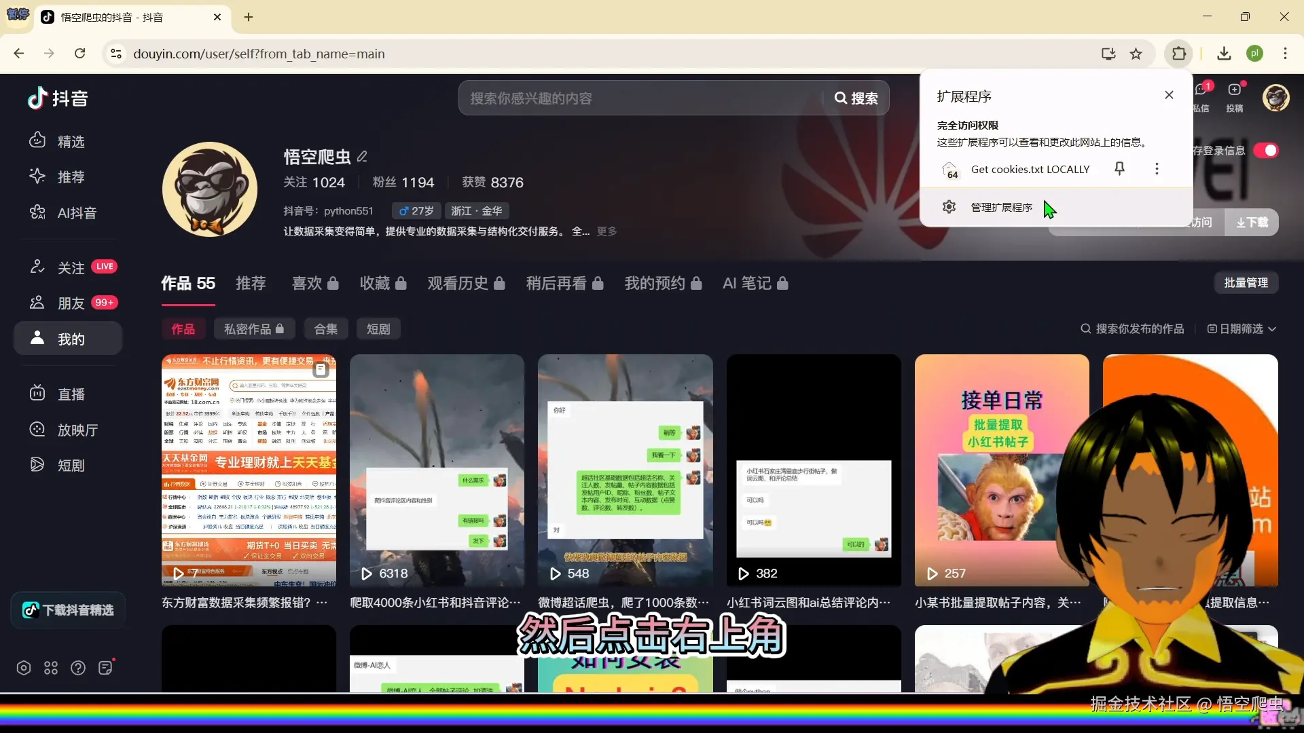Open the video thumbnail with 6318 plays
Viewport: 1304px width, 733px height.
pos(437,470)
